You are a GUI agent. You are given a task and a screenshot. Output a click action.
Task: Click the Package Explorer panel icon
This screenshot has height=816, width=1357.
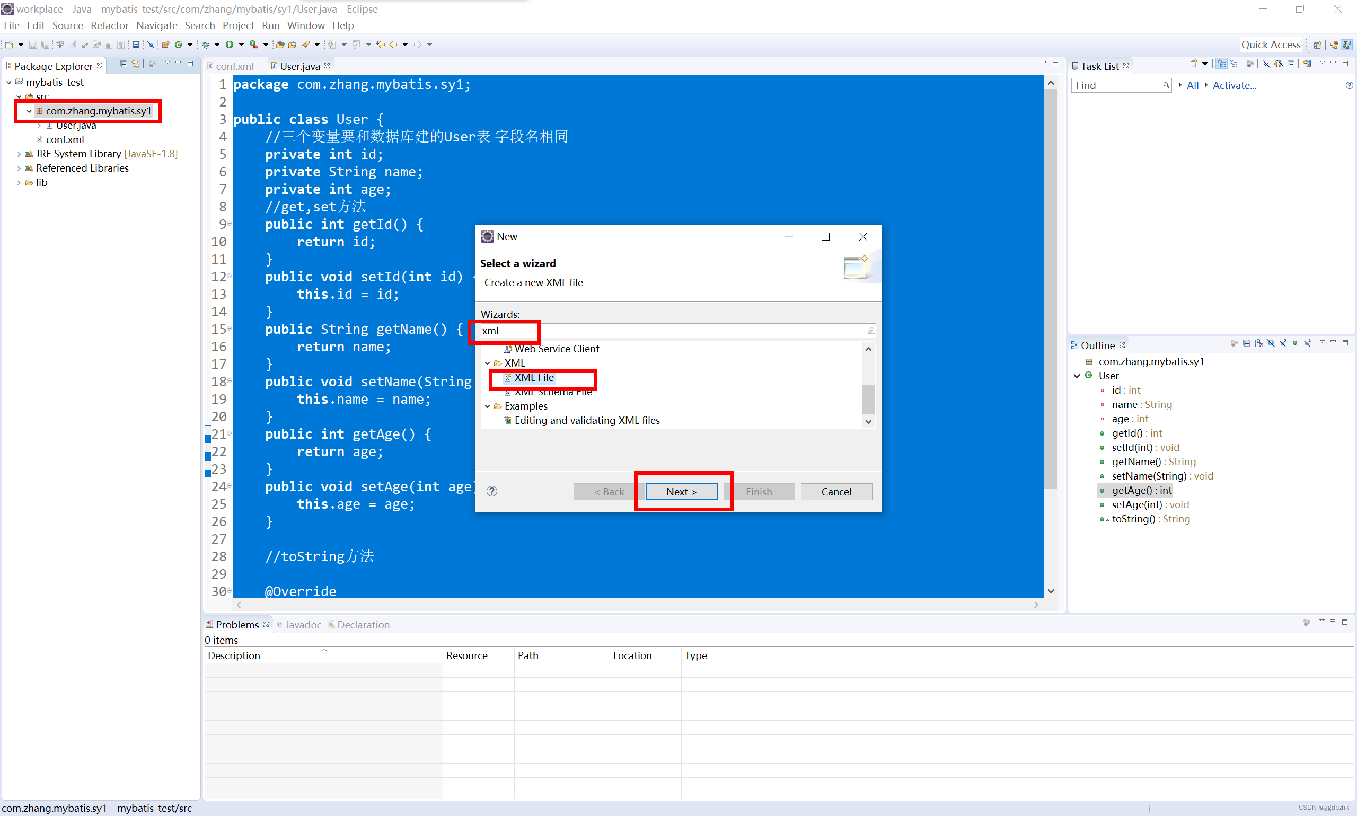[x=8, y=65]
